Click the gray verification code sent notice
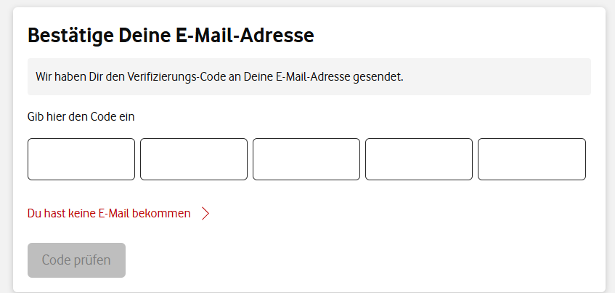Image resolution: width=615 pixels, height=293 pixels. [309, 76]
